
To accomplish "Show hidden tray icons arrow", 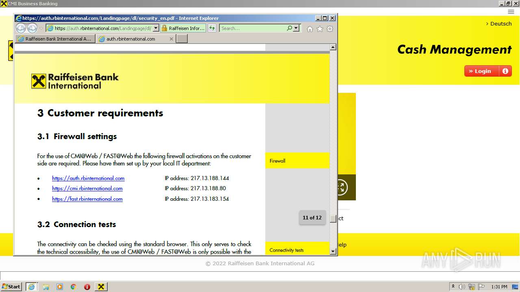I will click(453, 287).
